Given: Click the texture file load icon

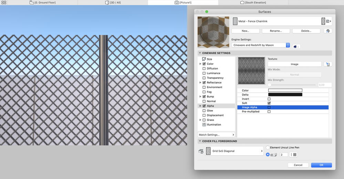Looking at the screenshot, I should [x=328, y=64].
